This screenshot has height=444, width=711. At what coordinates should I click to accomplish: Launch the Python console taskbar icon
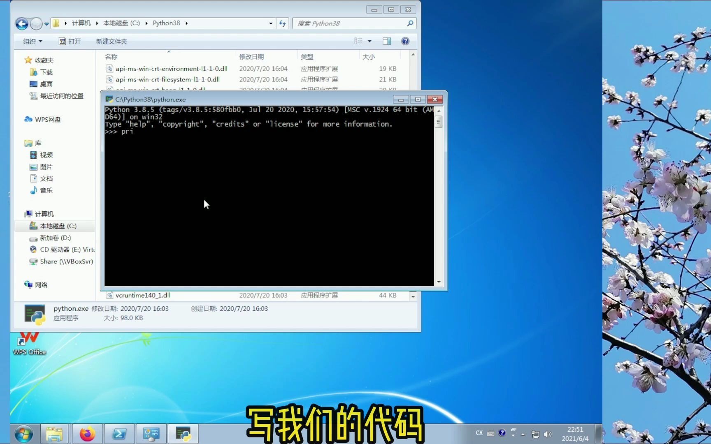tap(183, 433)
